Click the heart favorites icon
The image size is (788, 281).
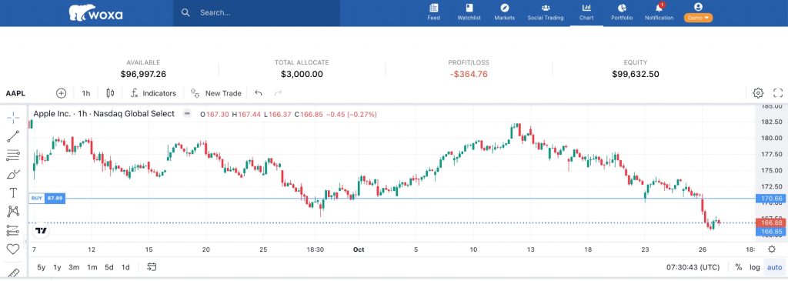[x=13, y=249]
